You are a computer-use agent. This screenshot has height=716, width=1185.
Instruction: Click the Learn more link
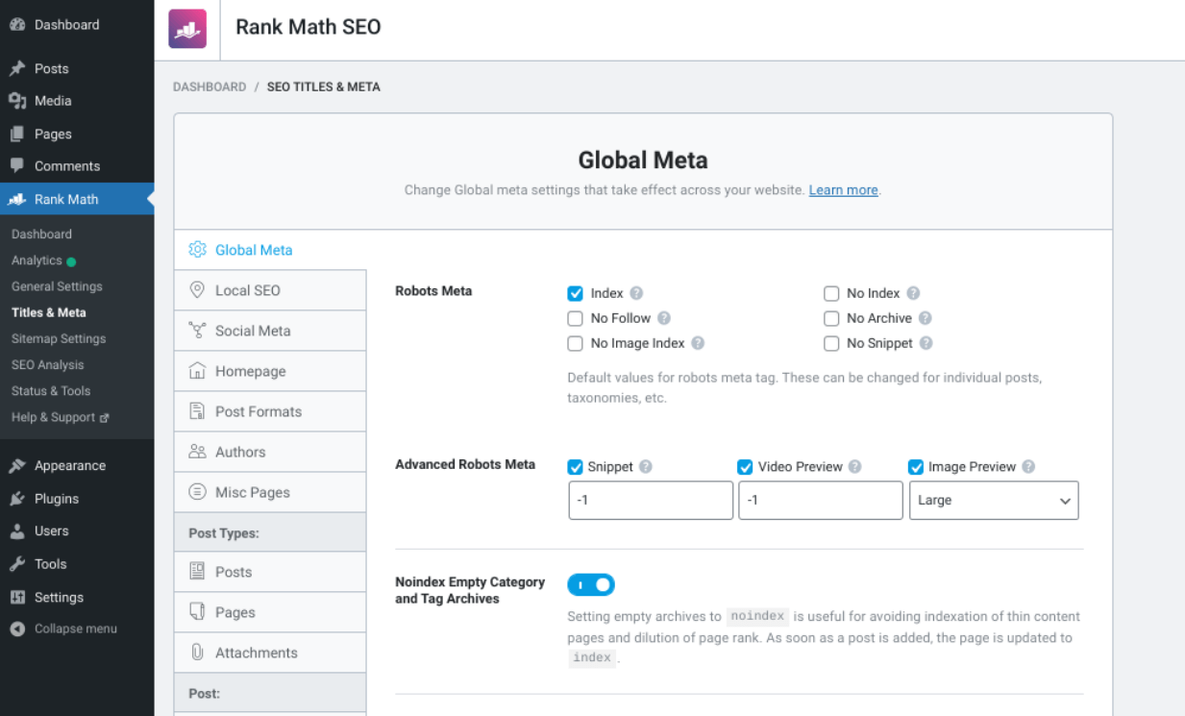point(843,189)
